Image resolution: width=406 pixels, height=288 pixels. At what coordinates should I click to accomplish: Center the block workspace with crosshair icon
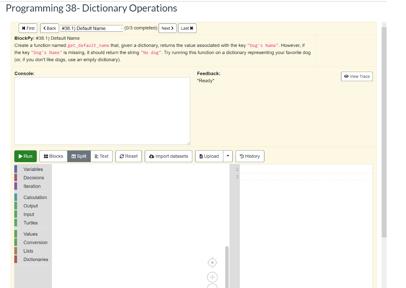(x=213, y=263)
